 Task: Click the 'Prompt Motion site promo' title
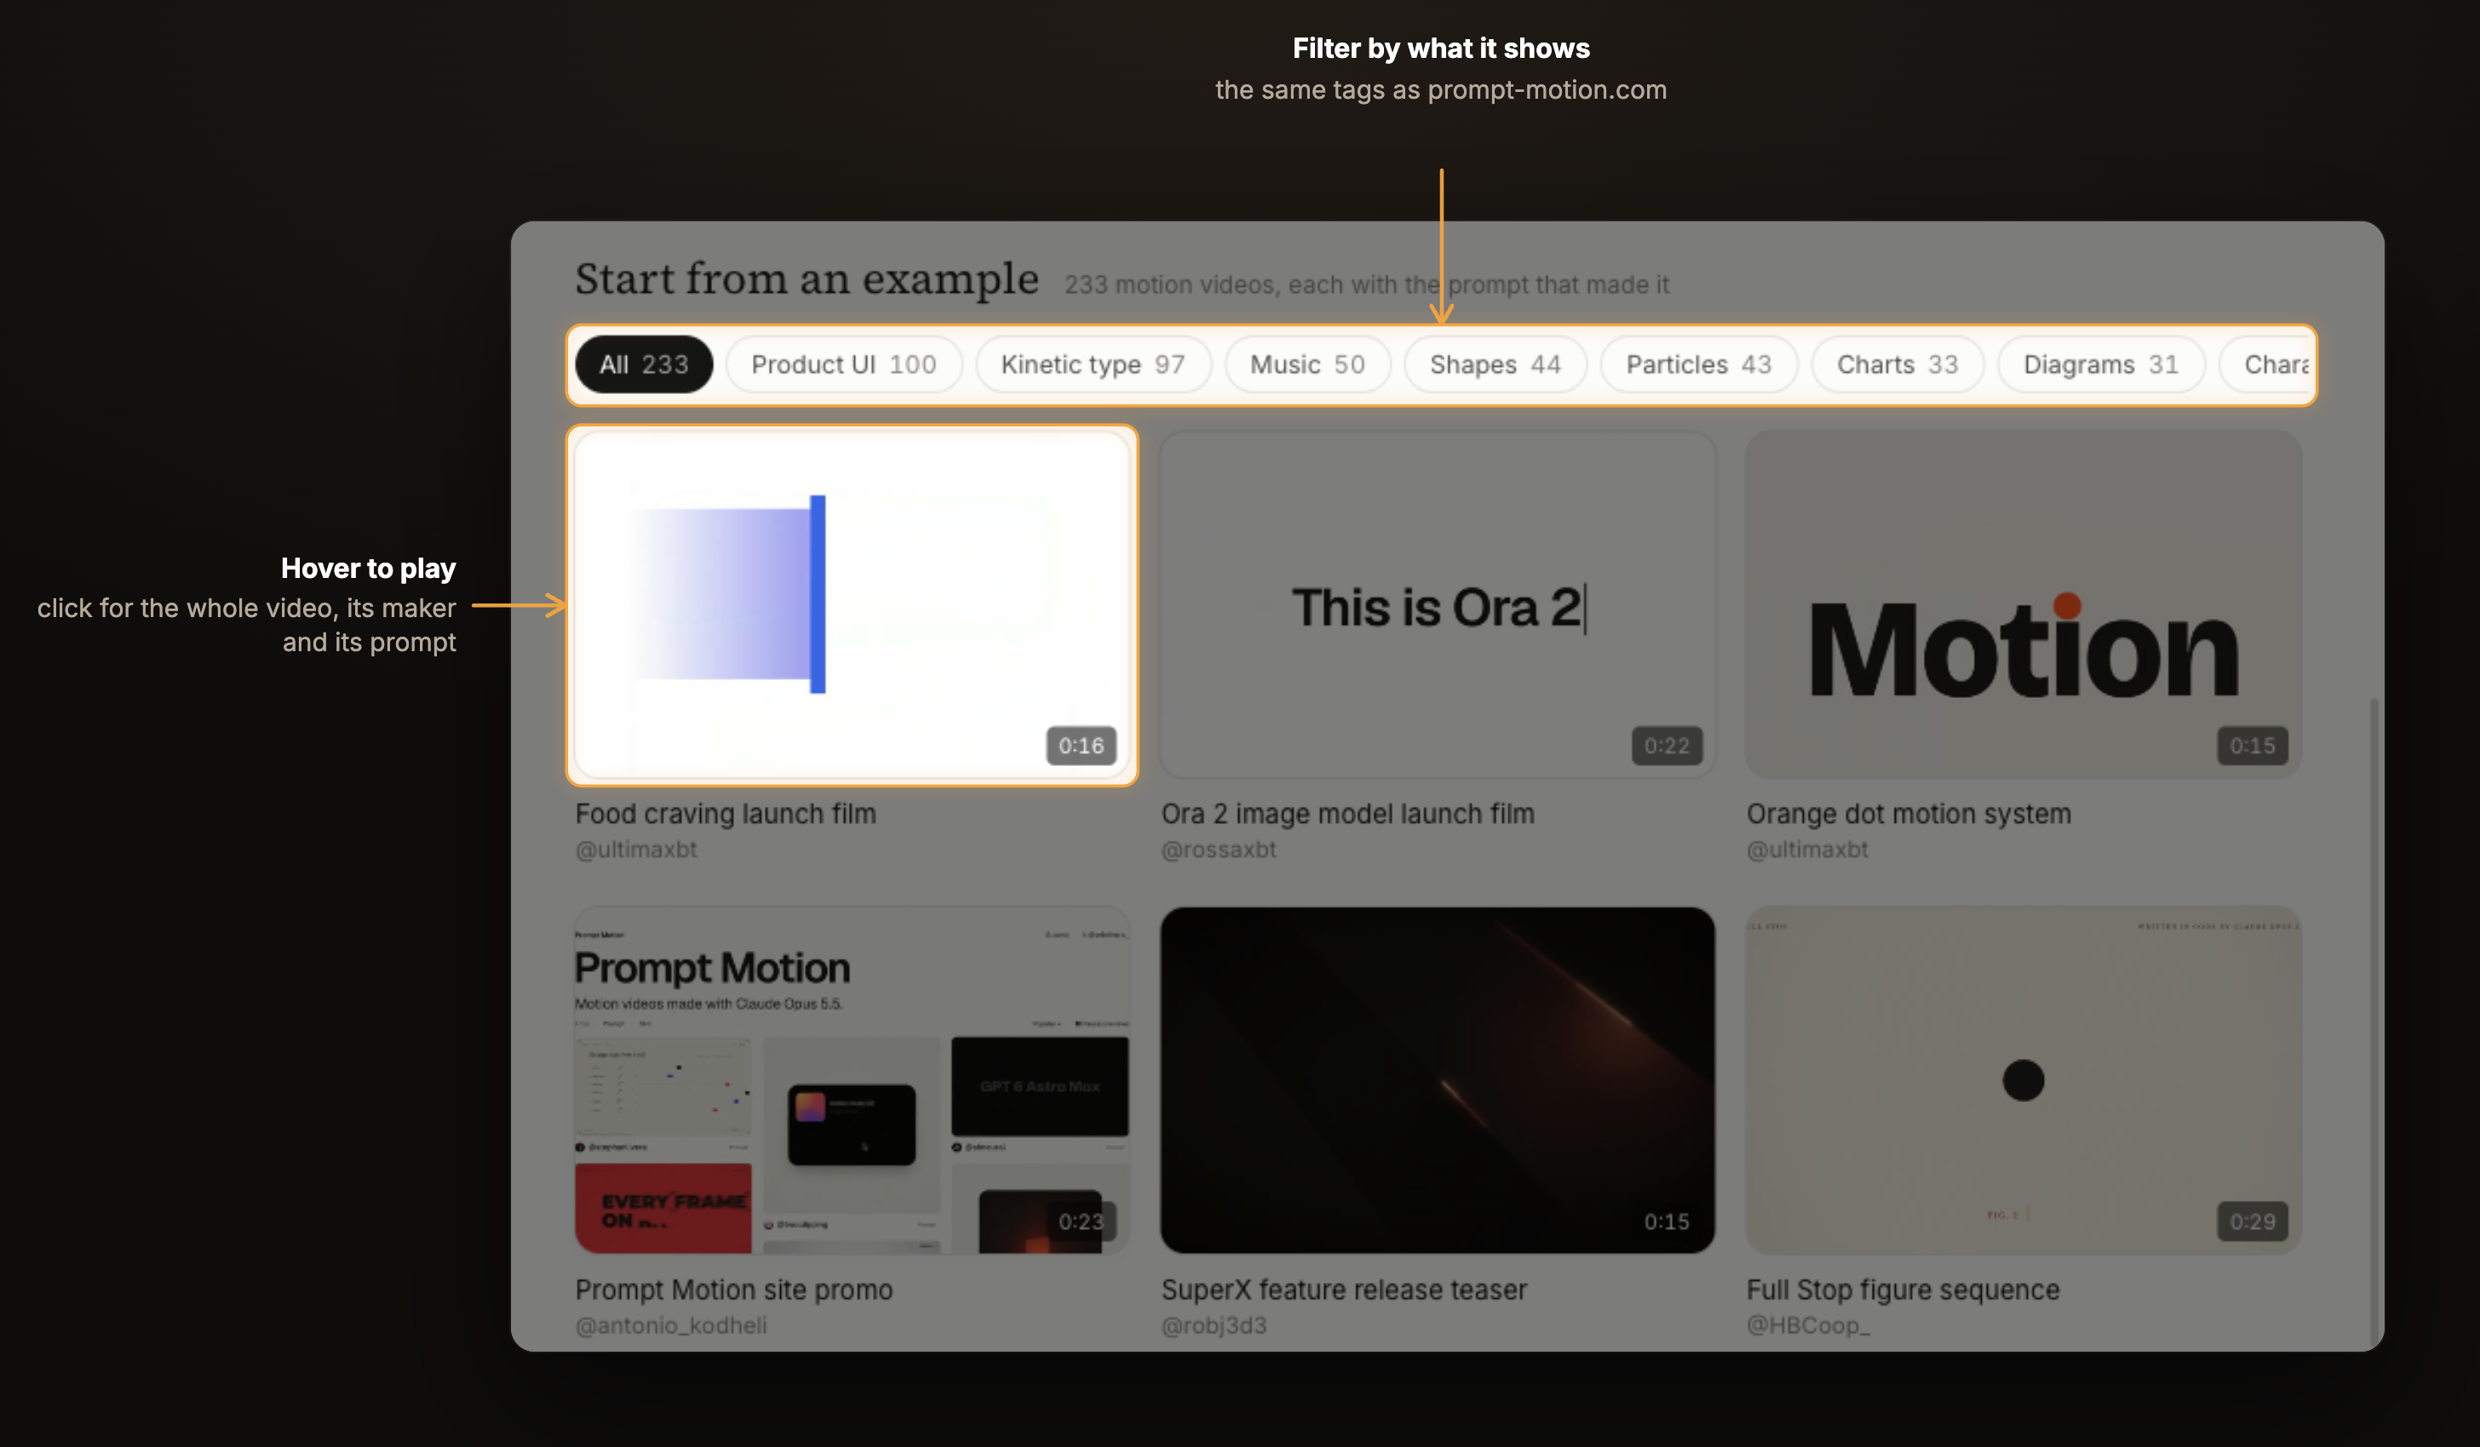[x=734, y=1290]
